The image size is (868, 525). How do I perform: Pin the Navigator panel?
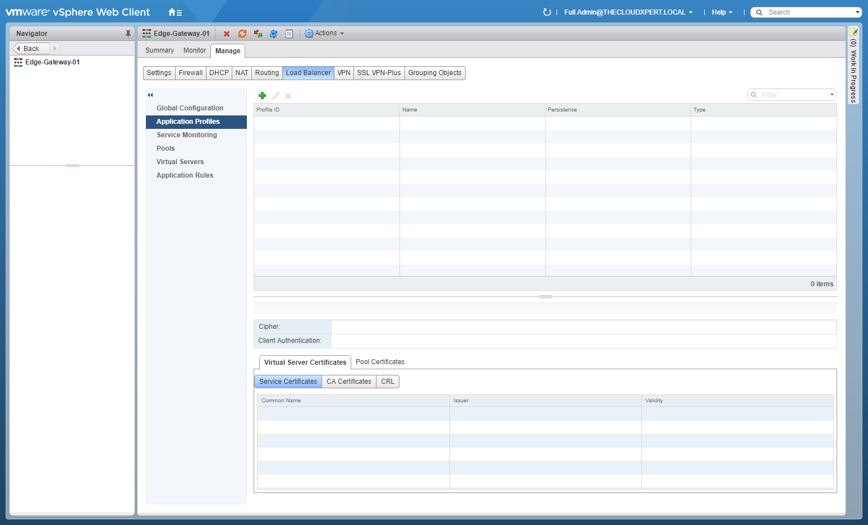[x=128, y=34]
